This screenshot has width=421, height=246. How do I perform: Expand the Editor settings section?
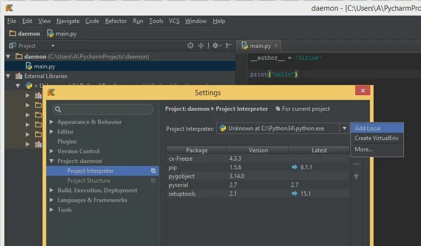tap(52, 132)
